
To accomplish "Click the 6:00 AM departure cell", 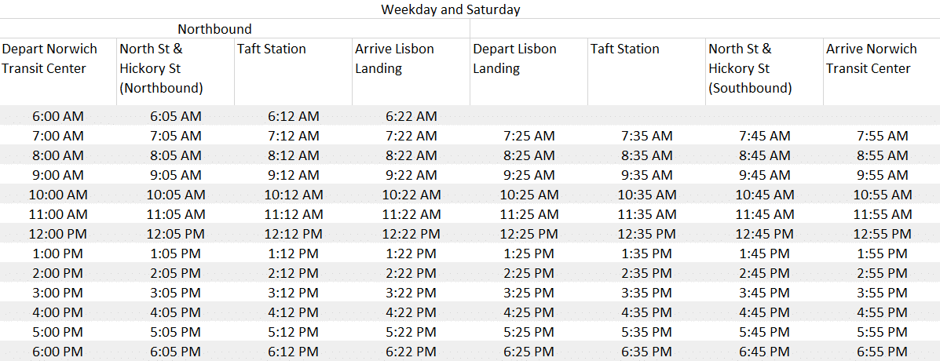I will 58,116.
